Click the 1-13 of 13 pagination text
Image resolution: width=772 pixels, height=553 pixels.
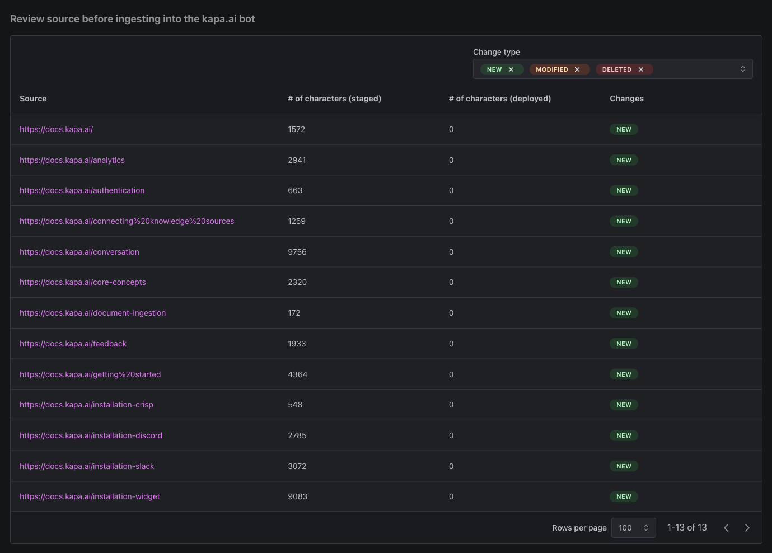pyautogui.click(x=687, y=528)
